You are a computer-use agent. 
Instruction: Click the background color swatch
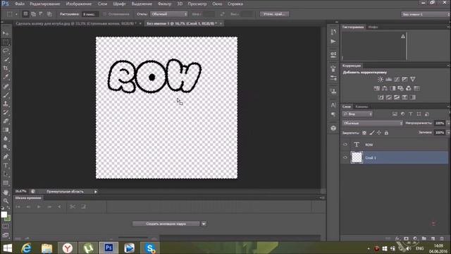tap(8, 218)
